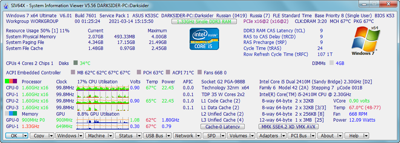Open the SPD button dropdown arrow

(x=223, y=135)
